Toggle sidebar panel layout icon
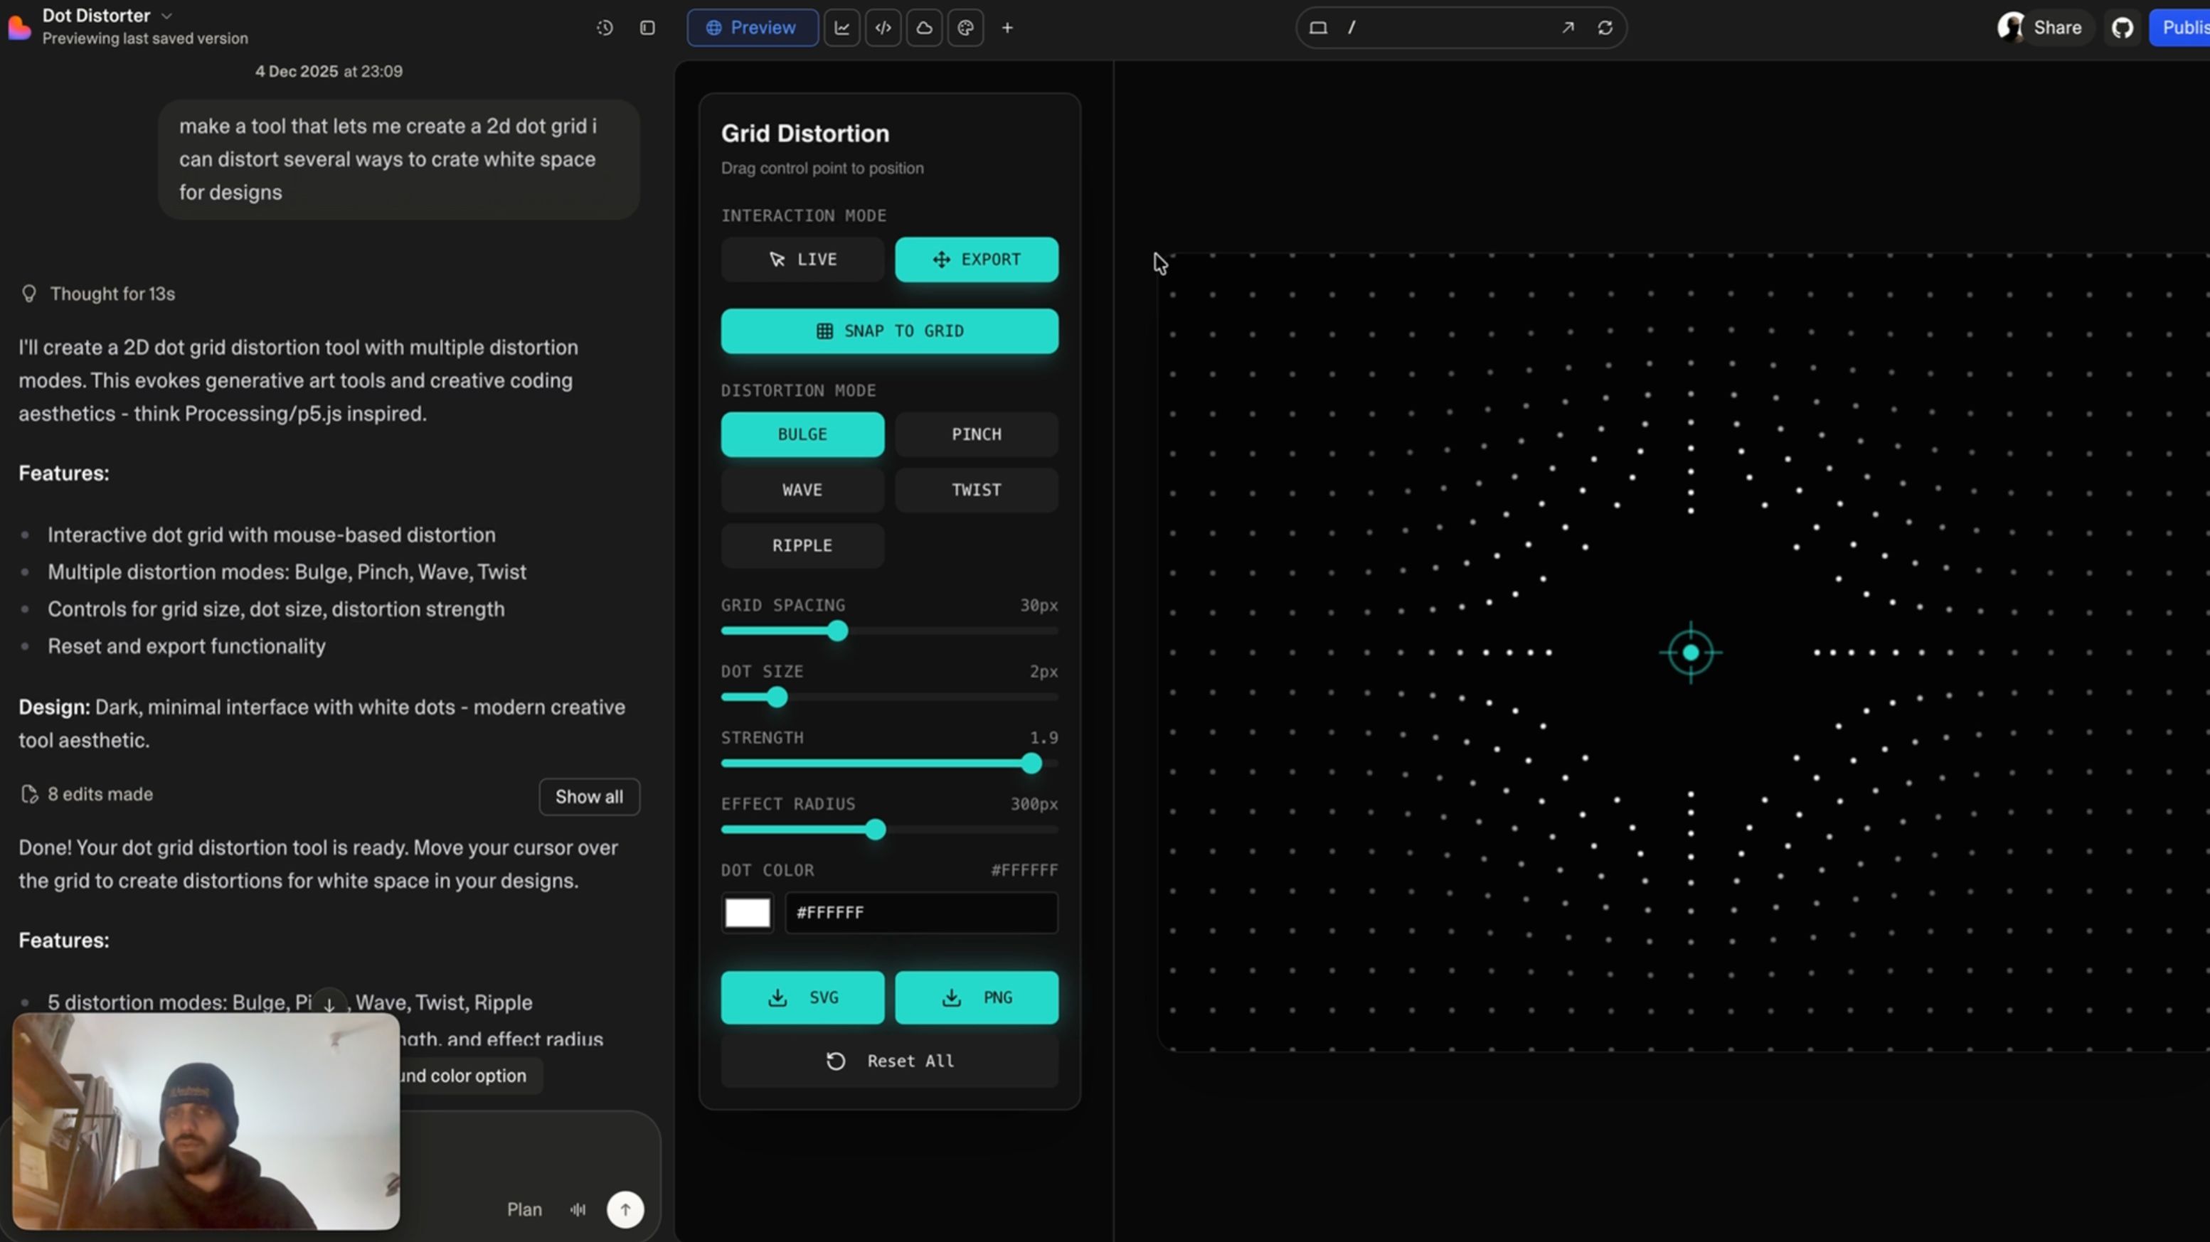The height and width of the screenshot is (1242, 2210). (648, 28)
